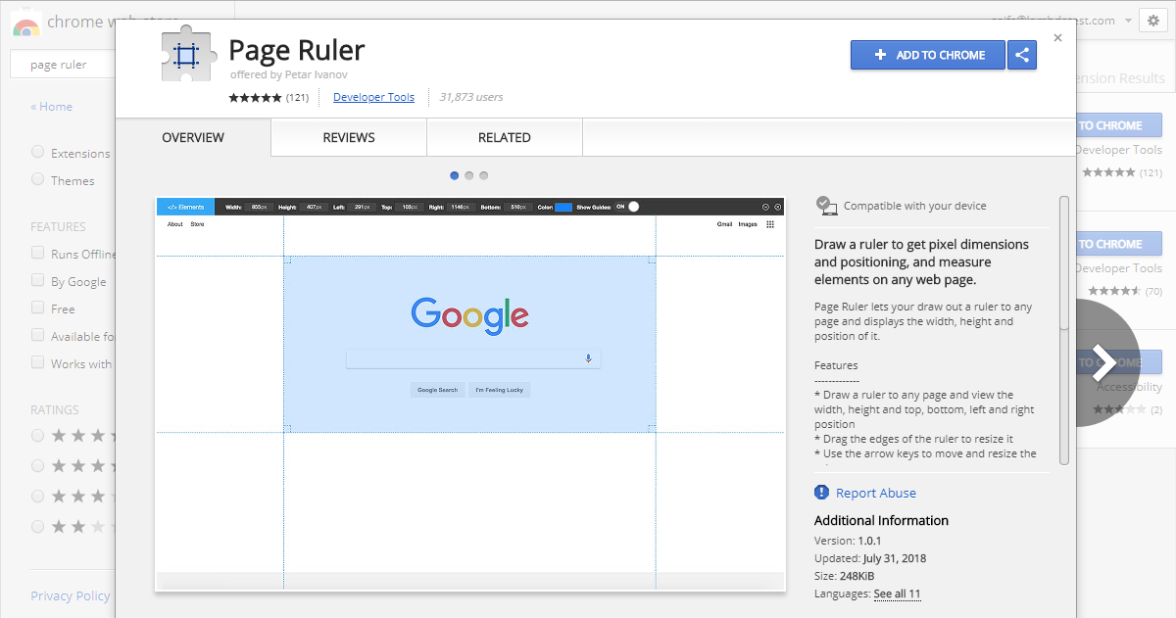Switch to the Related tab

505,138
